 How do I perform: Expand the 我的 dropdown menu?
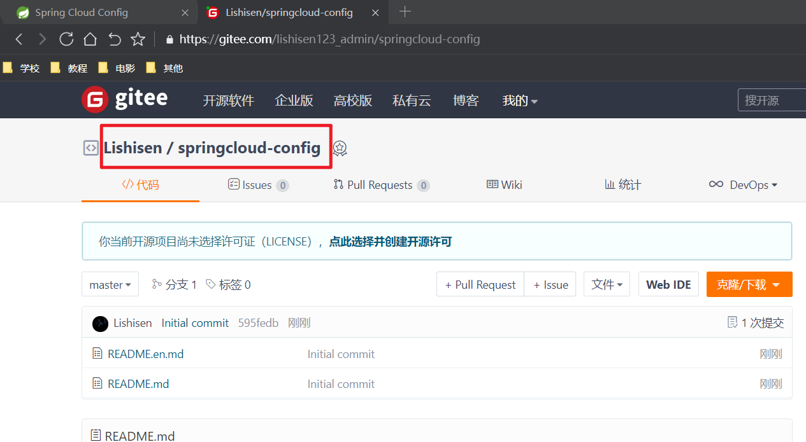[x=520, y=100]
